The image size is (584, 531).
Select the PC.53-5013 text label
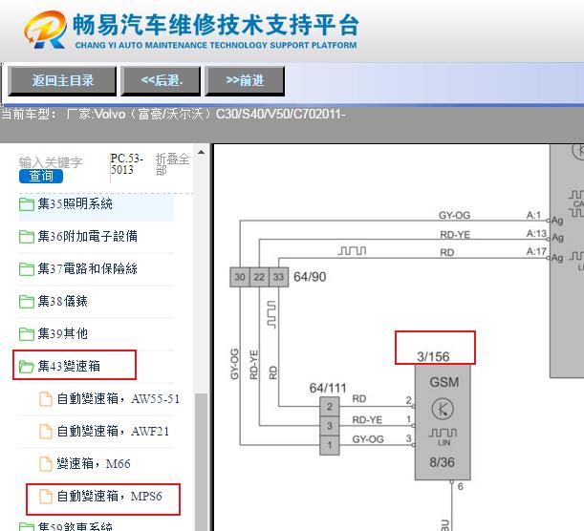click(x=126, y=164)
